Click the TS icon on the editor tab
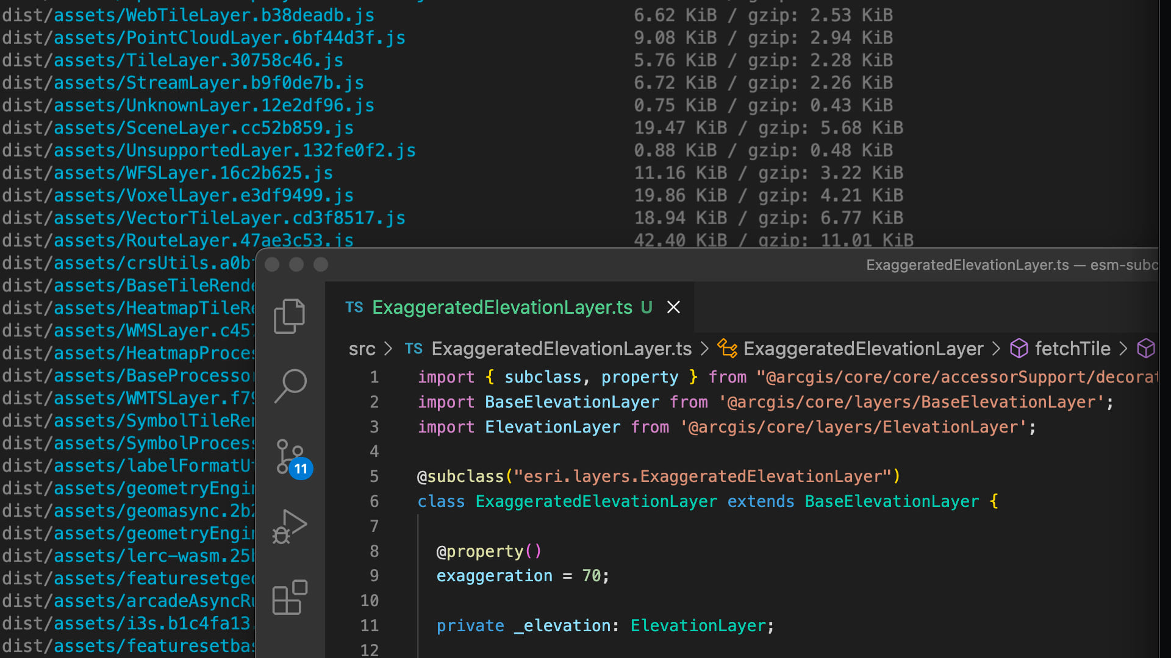1171x658 pixels. click(354, 308)
